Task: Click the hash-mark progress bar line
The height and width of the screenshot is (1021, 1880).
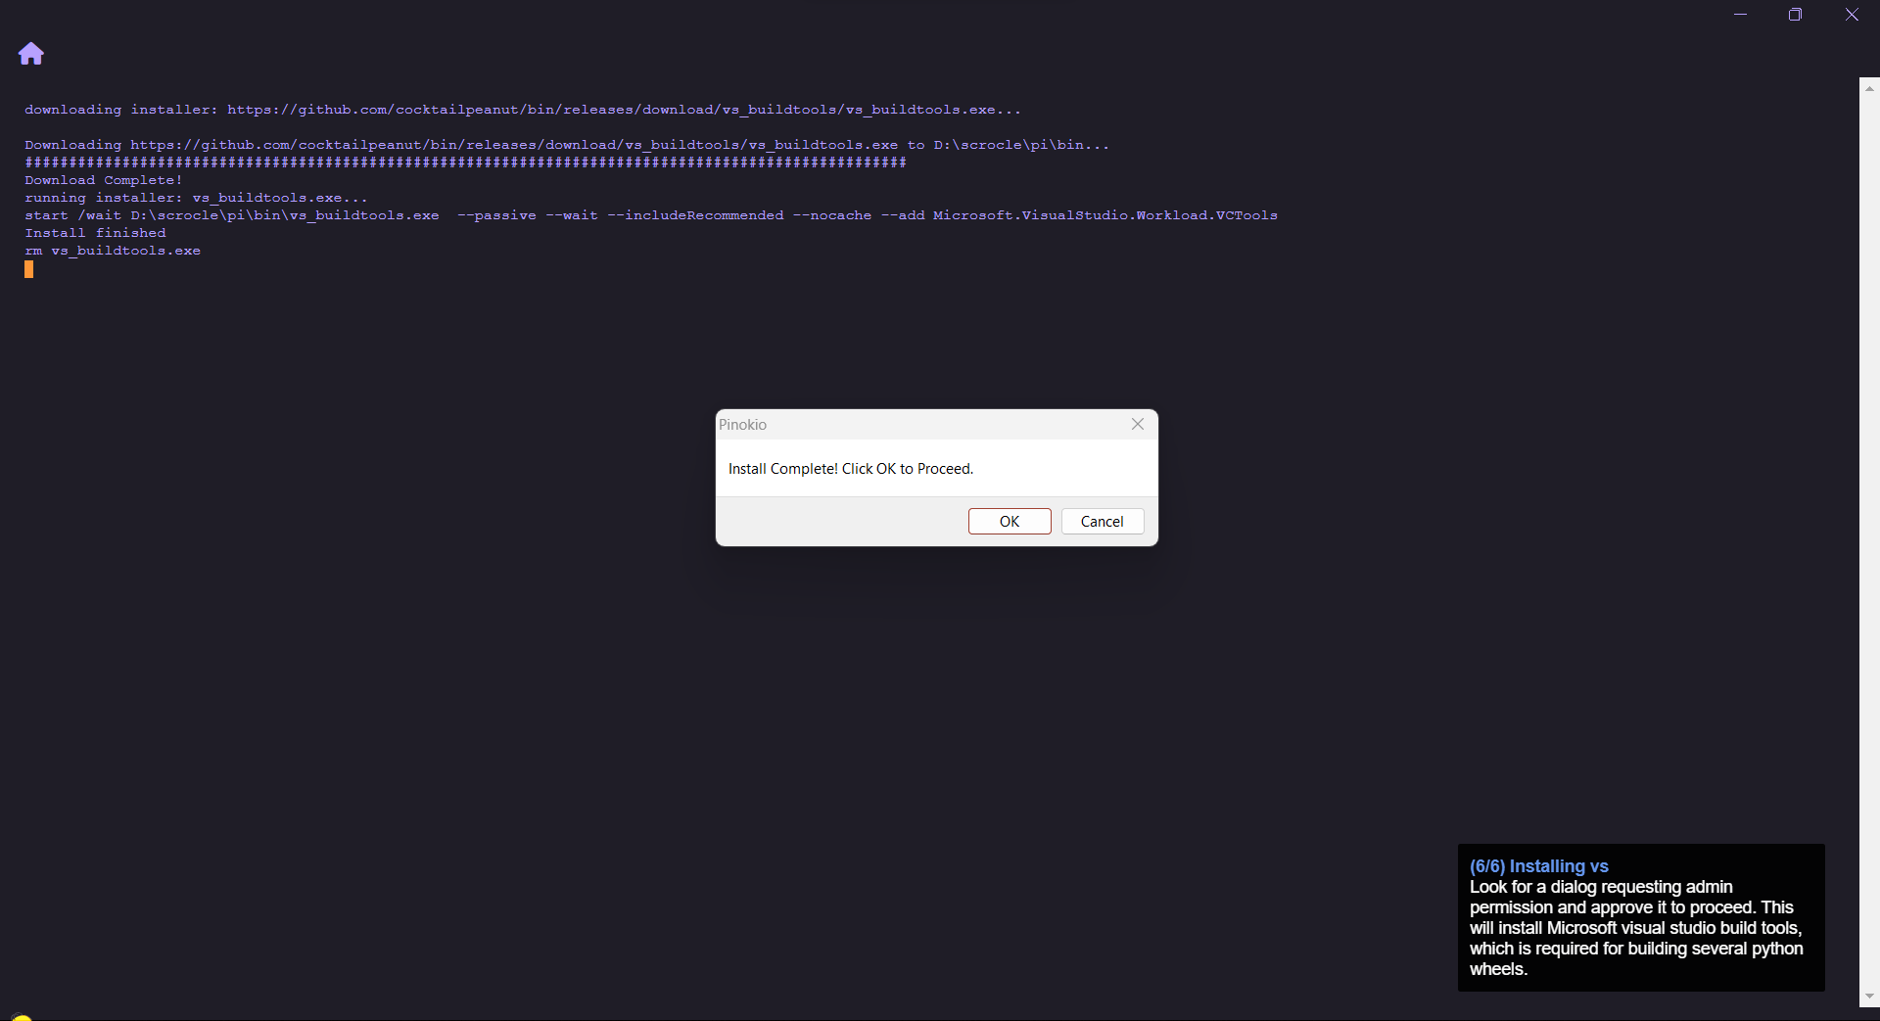Action: tap(465, 162)
